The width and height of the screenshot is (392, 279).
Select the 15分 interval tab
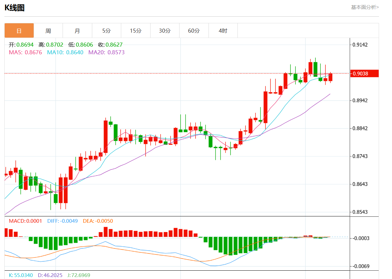(136, 31)
